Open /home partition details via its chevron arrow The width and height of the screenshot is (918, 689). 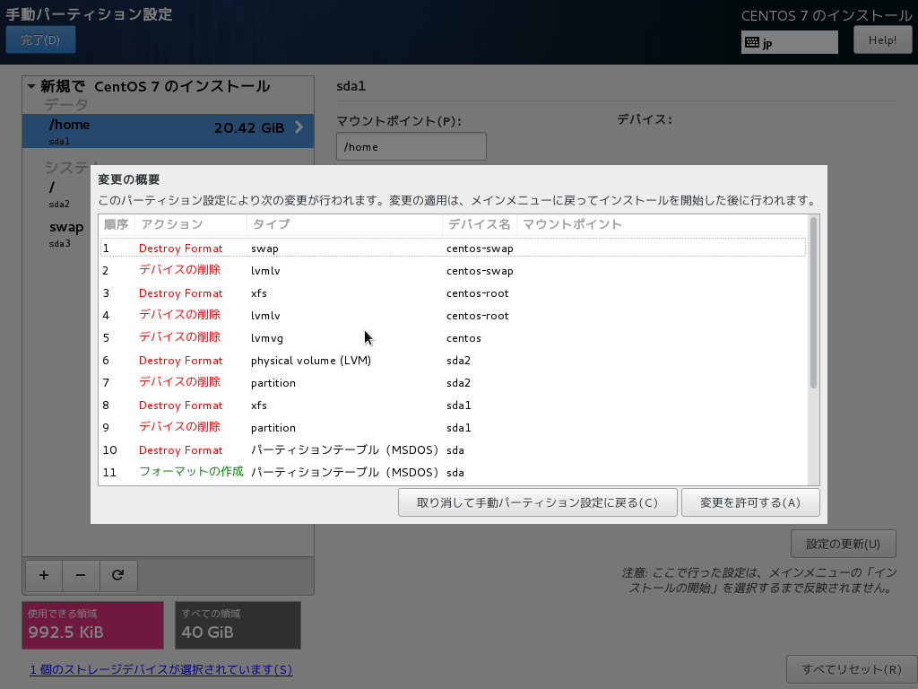pyautogui.click(x=299, y=126)
